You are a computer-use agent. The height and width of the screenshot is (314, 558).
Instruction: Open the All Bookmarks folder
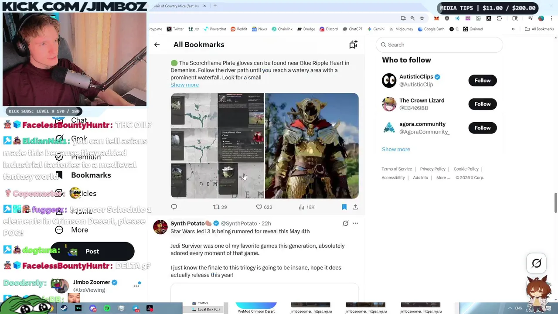539,29
